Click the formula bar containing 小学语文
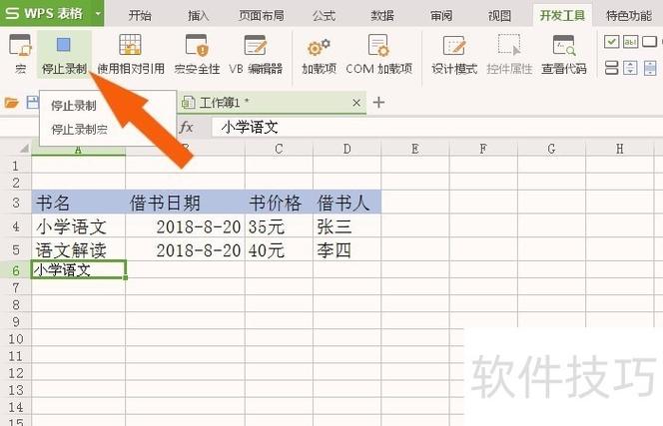Image resolution: width=663 pixels, height=426 pixels. (435, 127)
